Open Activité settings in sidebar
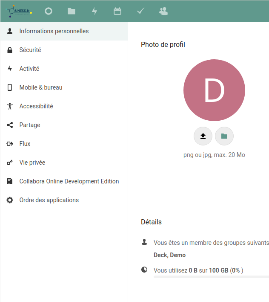 click(x=29, y=69)
